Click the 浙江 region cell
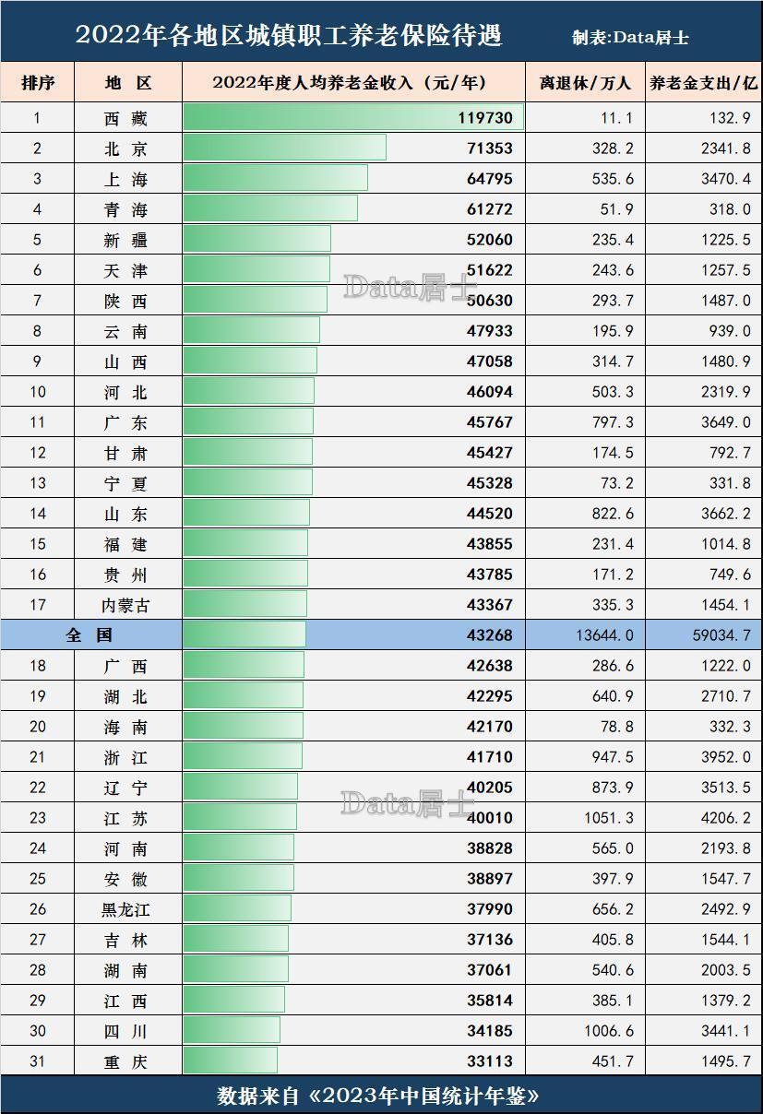The image size is (763, 1114). [x=127, y=757]
